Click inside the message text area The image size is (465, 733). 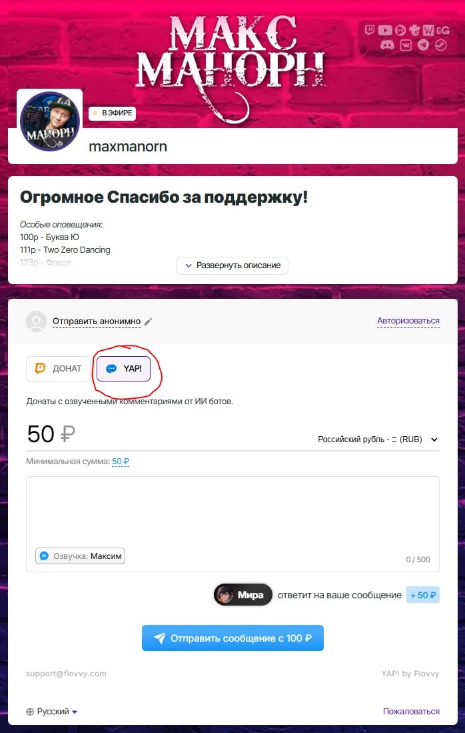coord(232,512)
